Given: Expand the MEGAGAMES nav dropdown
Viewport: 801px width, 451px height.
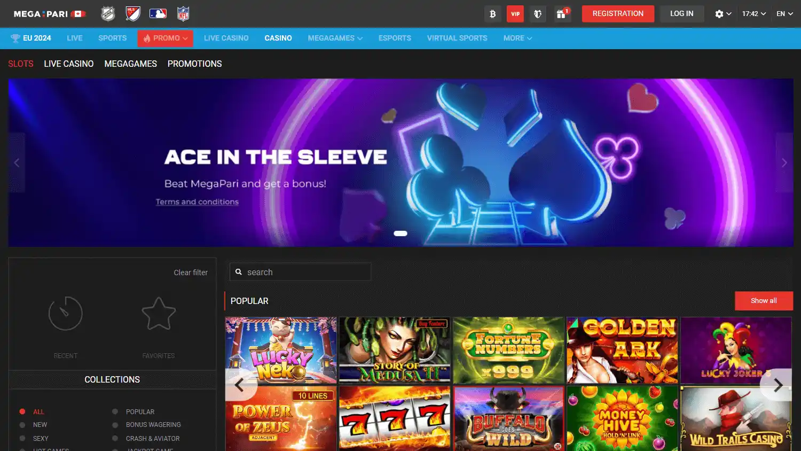Looking at the screenshot, I should tap(335, 38).
